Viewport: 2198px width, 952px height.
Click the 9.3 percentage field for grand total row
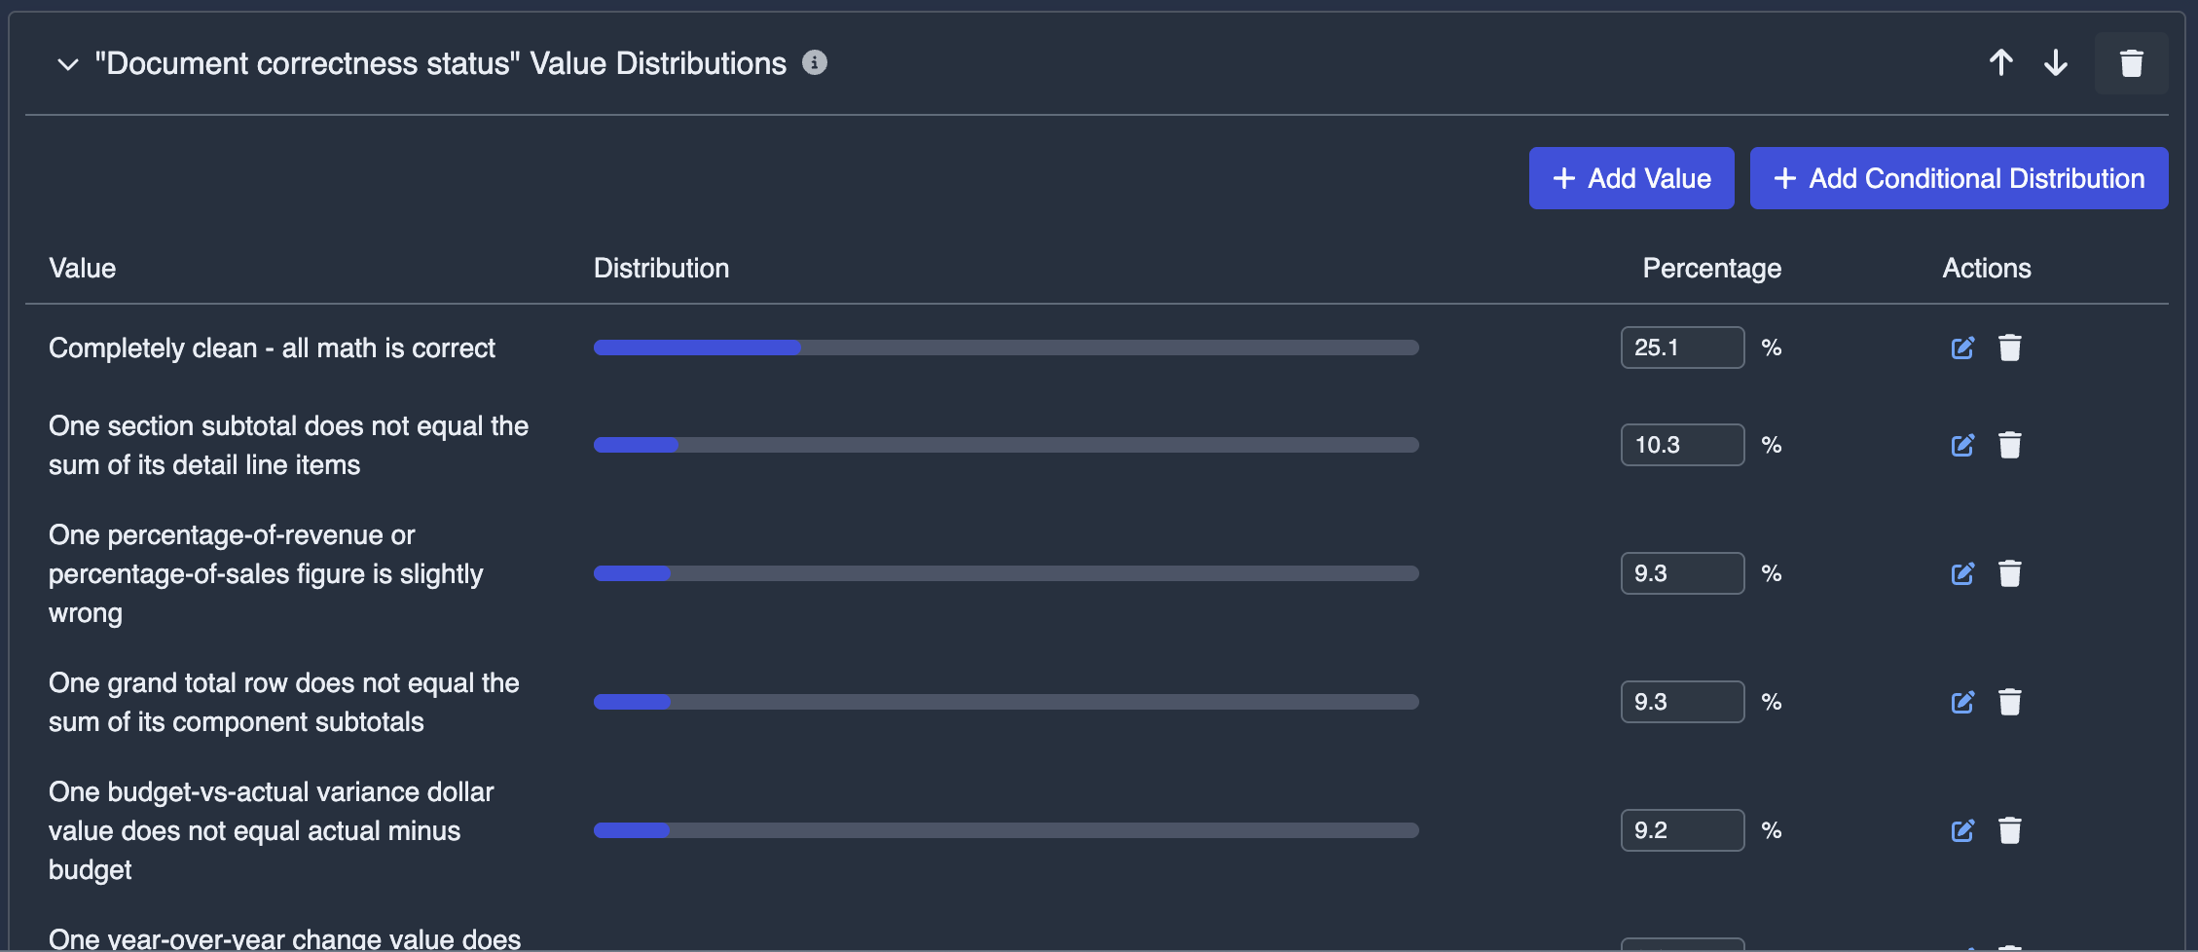click(x=1682, y=702)
